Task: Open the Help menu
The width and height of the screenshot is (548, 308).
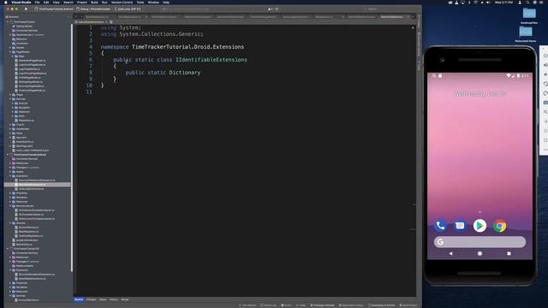Action: pos(166,2)
